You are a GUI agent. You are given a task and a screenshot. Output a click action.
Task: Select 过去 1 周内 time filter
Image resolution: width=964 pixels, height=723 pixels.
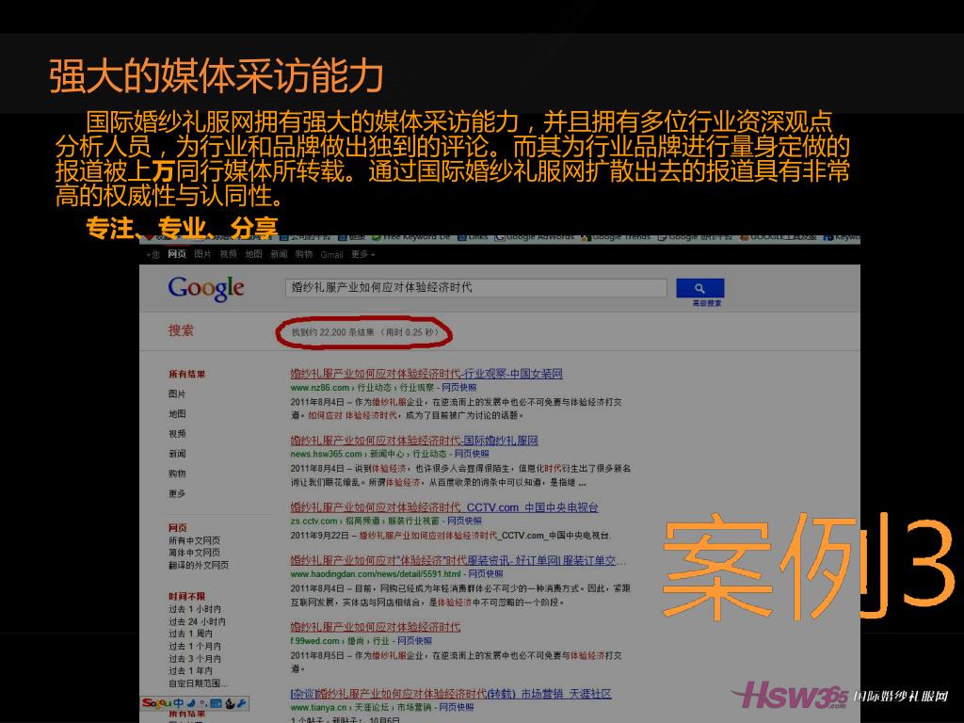pos(190,634)
